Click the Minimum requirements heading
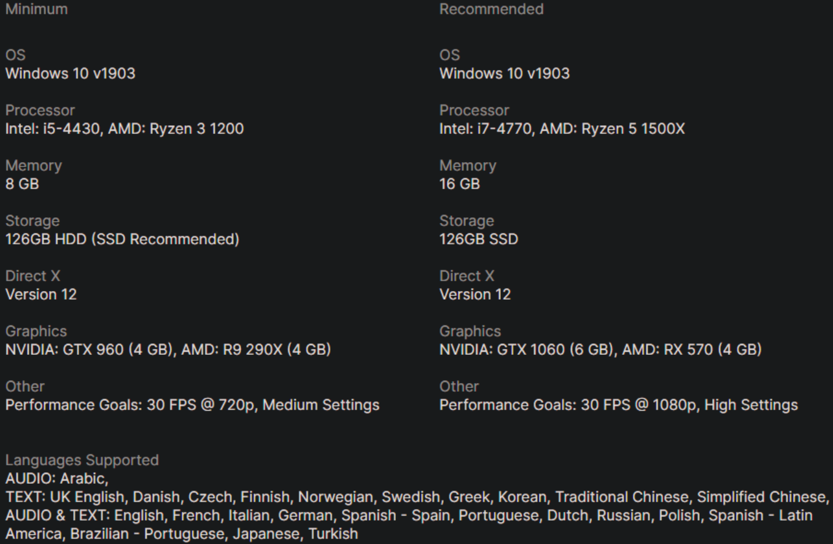 click(36, 9)
